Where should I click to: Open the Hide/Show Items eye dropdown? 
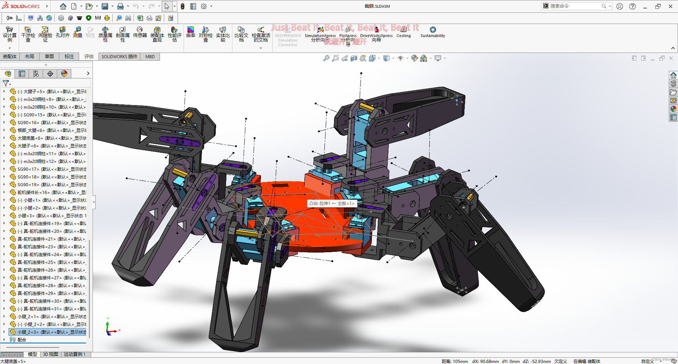click(x=407, y=59)
